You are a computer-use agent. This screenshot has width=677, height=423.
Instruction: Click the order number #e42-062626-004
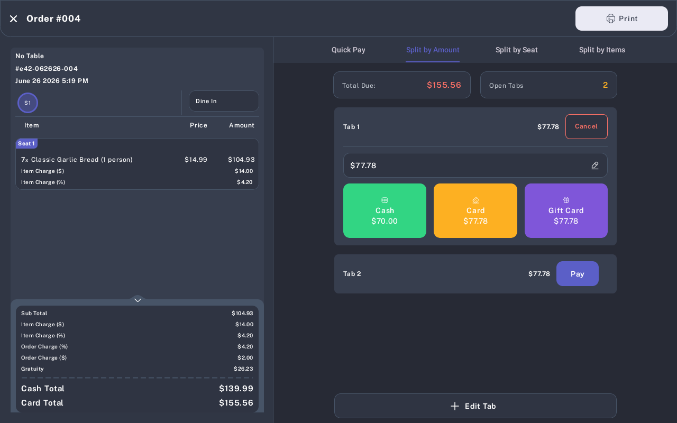(x=47, y=69)
